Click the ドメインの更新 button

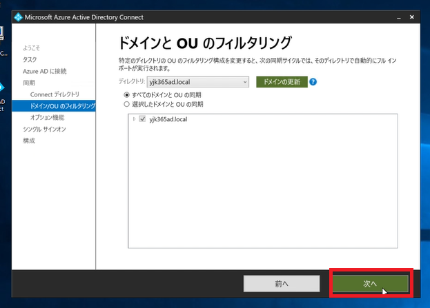point(282,82)
